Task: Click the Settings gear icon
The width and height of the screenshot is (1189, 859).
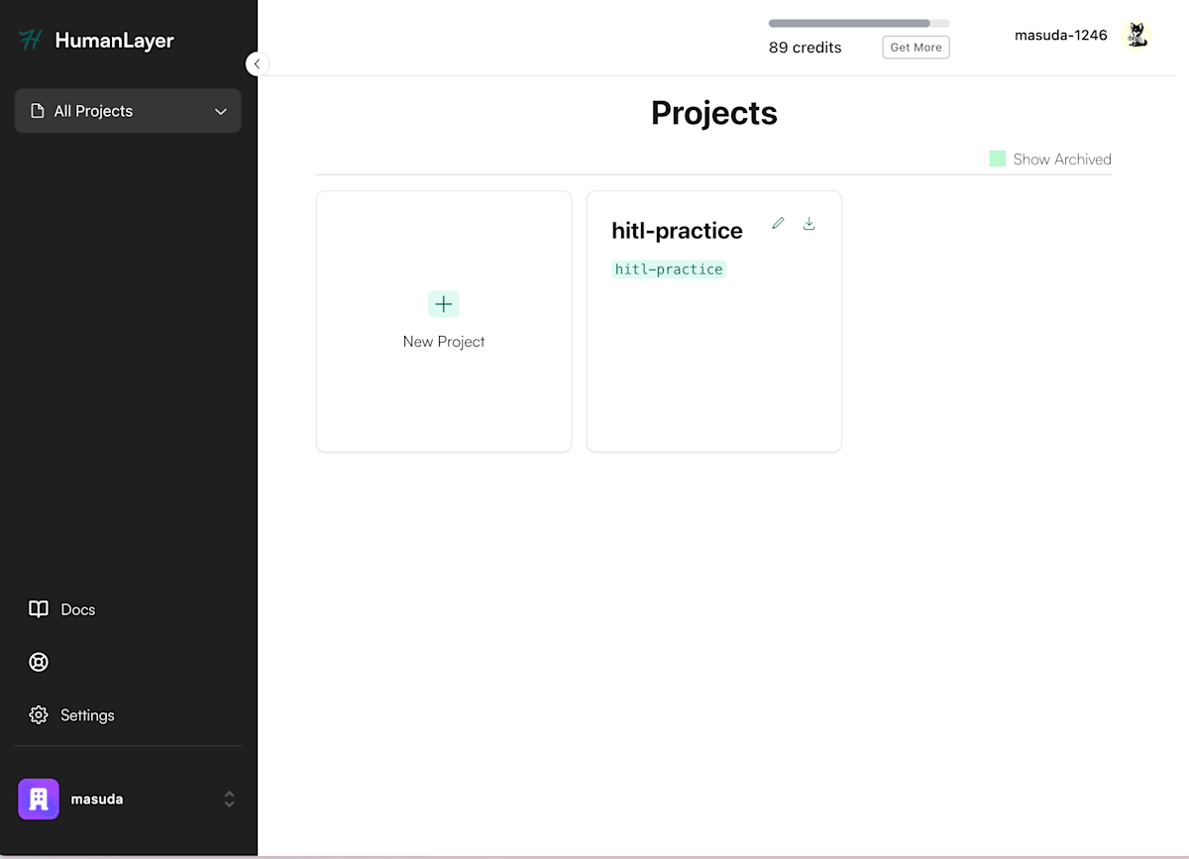Action: [x=39, y=714]
